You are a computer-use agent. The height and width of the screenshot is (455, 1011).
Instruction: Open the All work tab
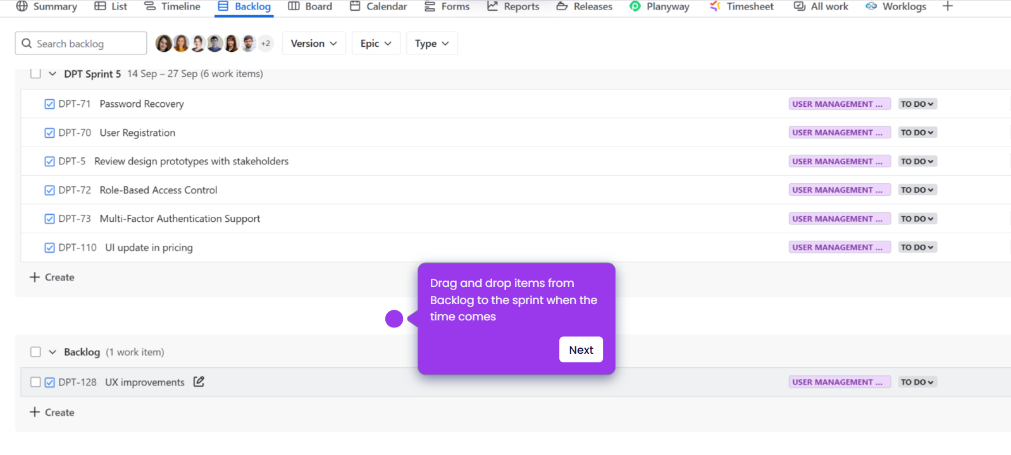tap(821, 6)
